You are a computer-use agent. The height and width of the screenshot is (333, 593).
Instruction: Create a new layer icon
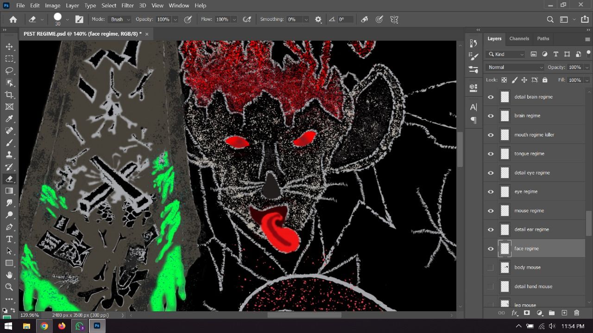(564, 313)
